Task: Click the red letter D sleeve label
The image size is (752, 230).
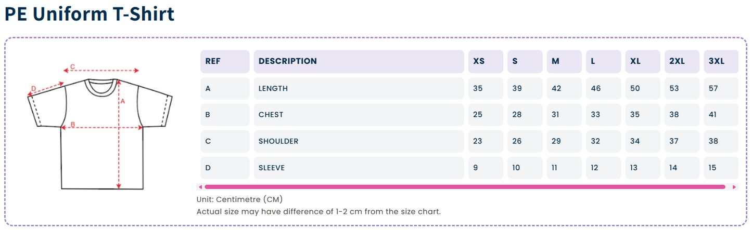Action: (x=33, y=89)
